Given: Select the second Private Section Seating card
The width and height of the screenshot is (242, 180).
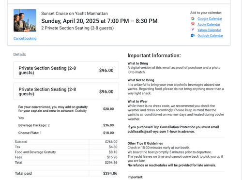Looking at the screenshot, I should tap(66, 91).
